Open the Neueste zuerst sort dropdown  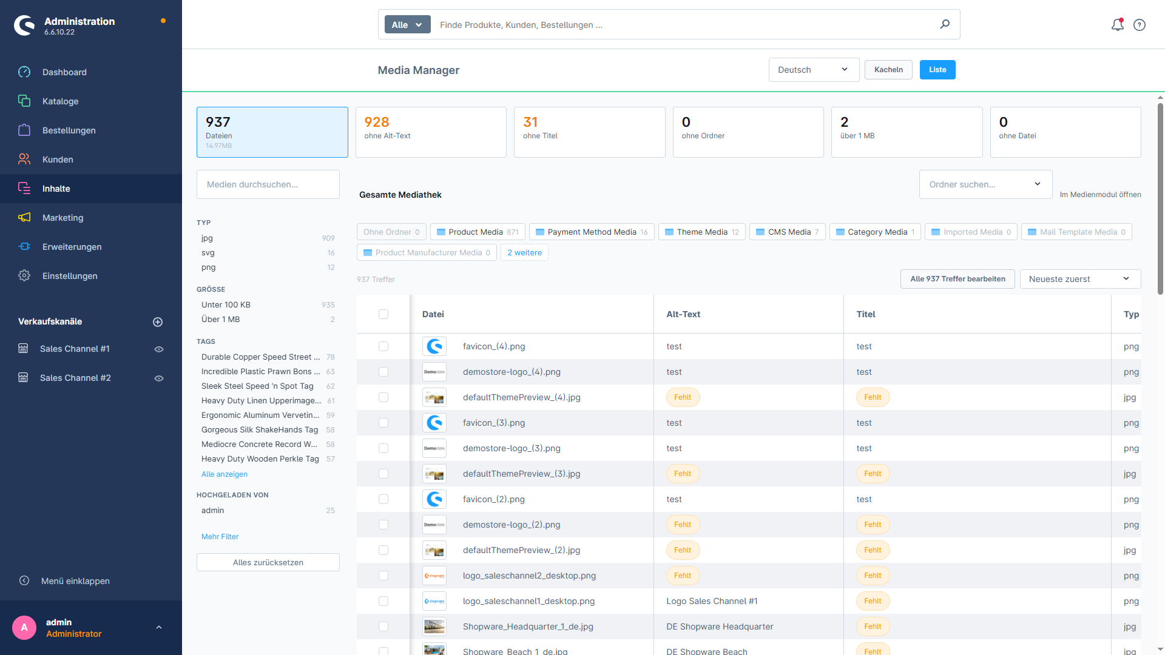(1080, 279)
